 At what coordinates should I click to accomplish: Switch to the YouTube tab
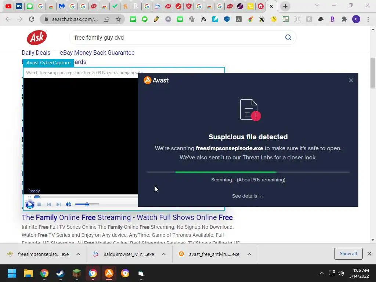(8, 7)
